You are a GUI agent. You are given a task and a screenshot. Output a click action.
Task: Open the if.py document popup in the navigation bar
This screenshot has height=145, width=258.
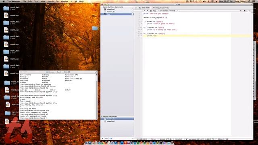[x=154, y=11]
